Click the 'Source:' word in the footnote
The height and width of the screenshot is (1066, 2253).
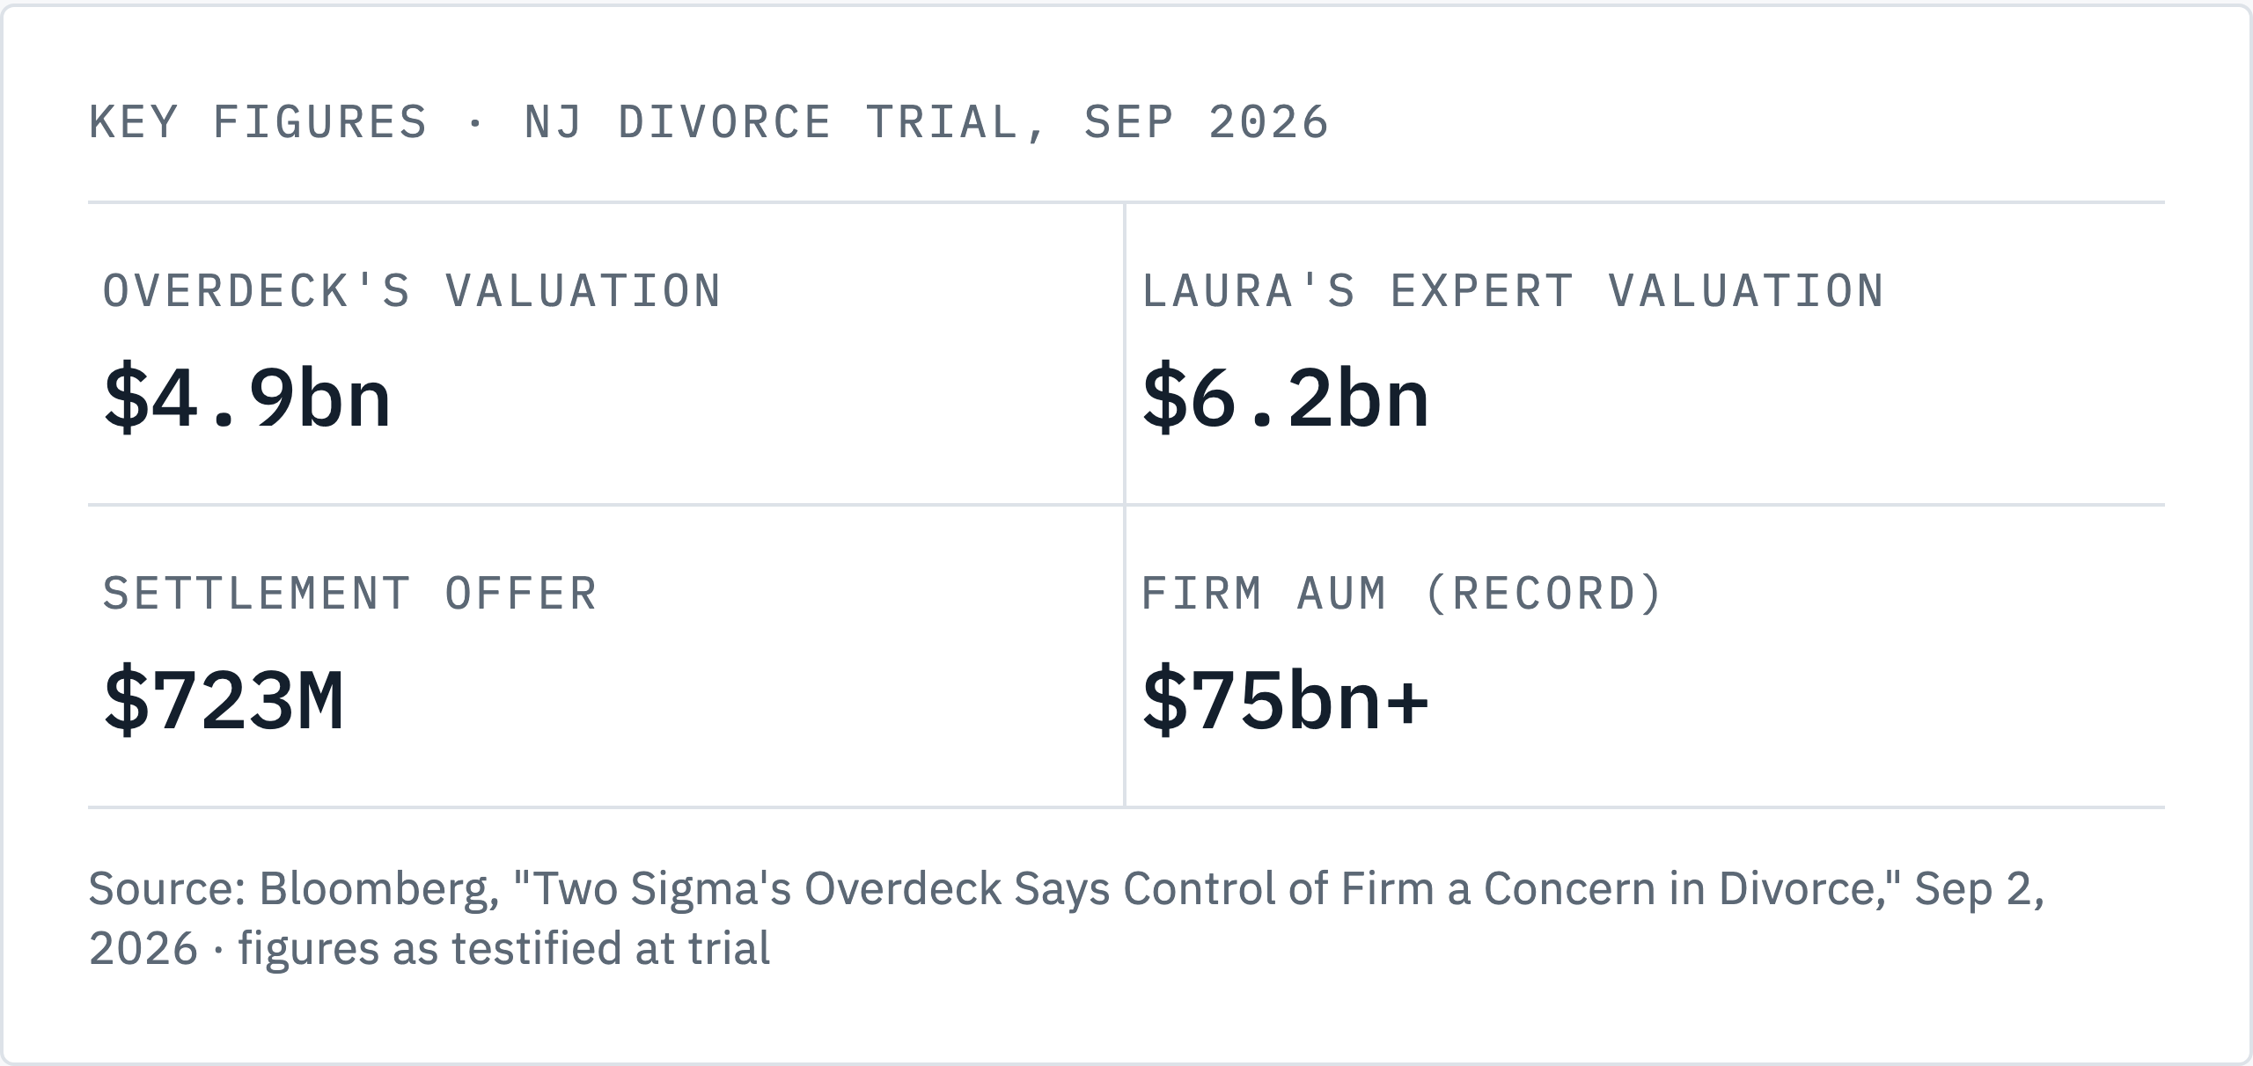168,889
